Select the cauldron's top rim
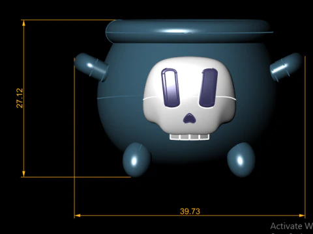The image size is (313, 234). click(x=189, y=31)
